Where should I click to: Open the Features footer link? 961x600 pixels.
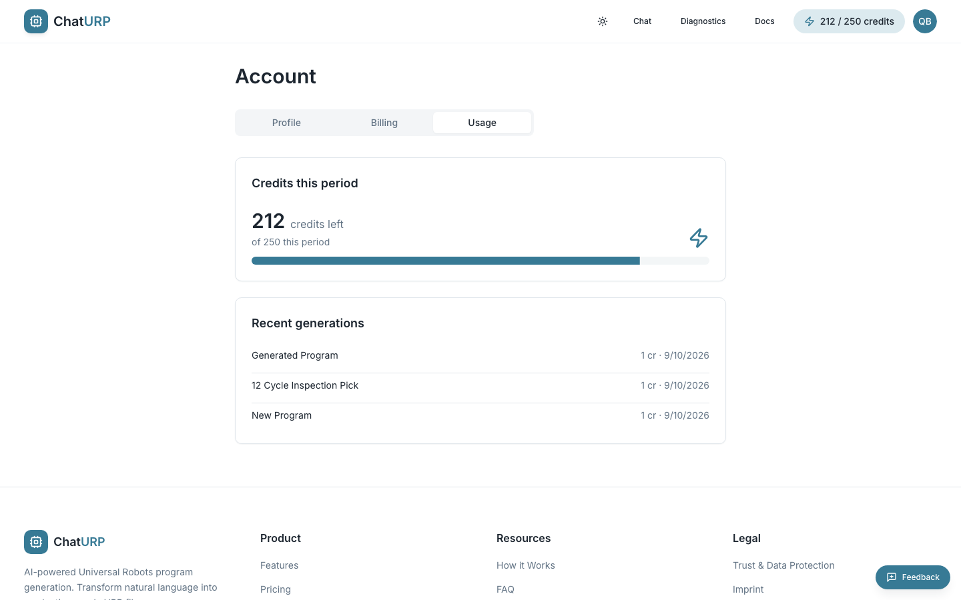coord(279,565)
